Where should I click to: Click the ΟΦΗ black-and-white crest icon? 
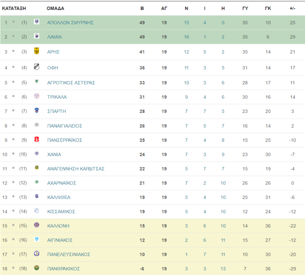[37, 67]
